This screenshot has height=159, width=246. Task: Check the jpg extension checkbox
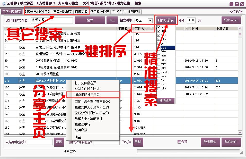click(159, 47)
